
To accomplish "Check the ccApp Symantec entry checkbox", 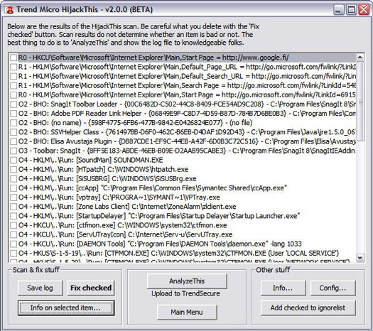I will tap(13, 188).
